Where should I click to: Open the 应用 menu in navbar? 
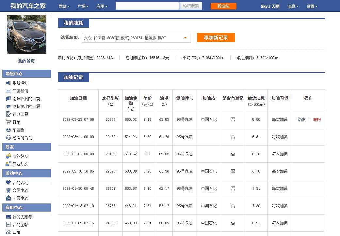point(102,6)
